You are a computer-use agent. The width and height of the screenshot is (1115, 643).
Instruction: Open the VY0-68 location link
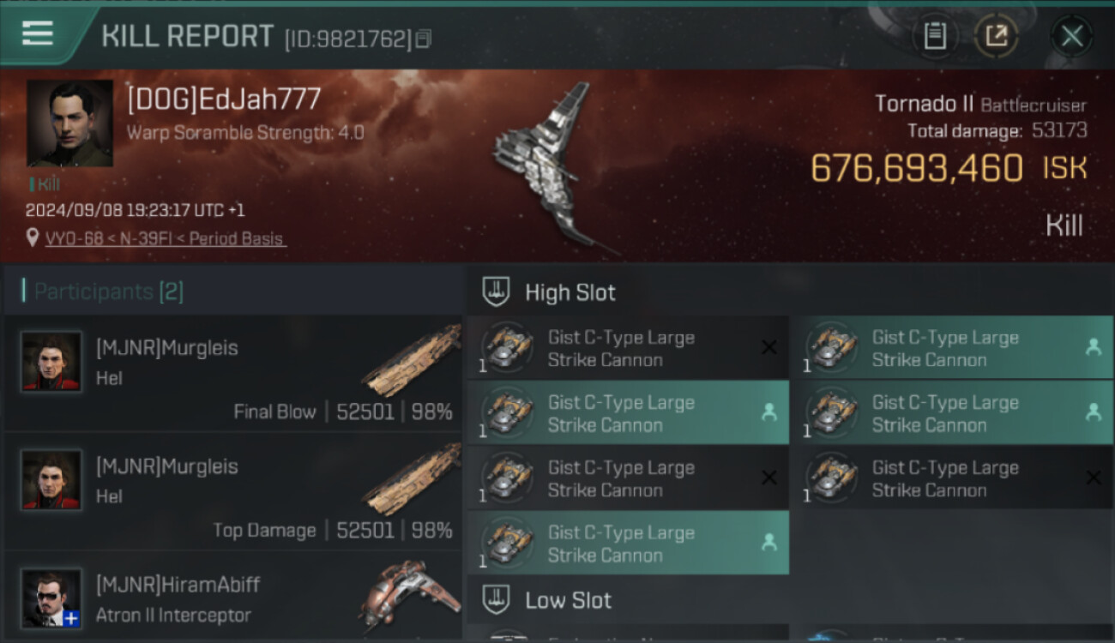(165, 238)
